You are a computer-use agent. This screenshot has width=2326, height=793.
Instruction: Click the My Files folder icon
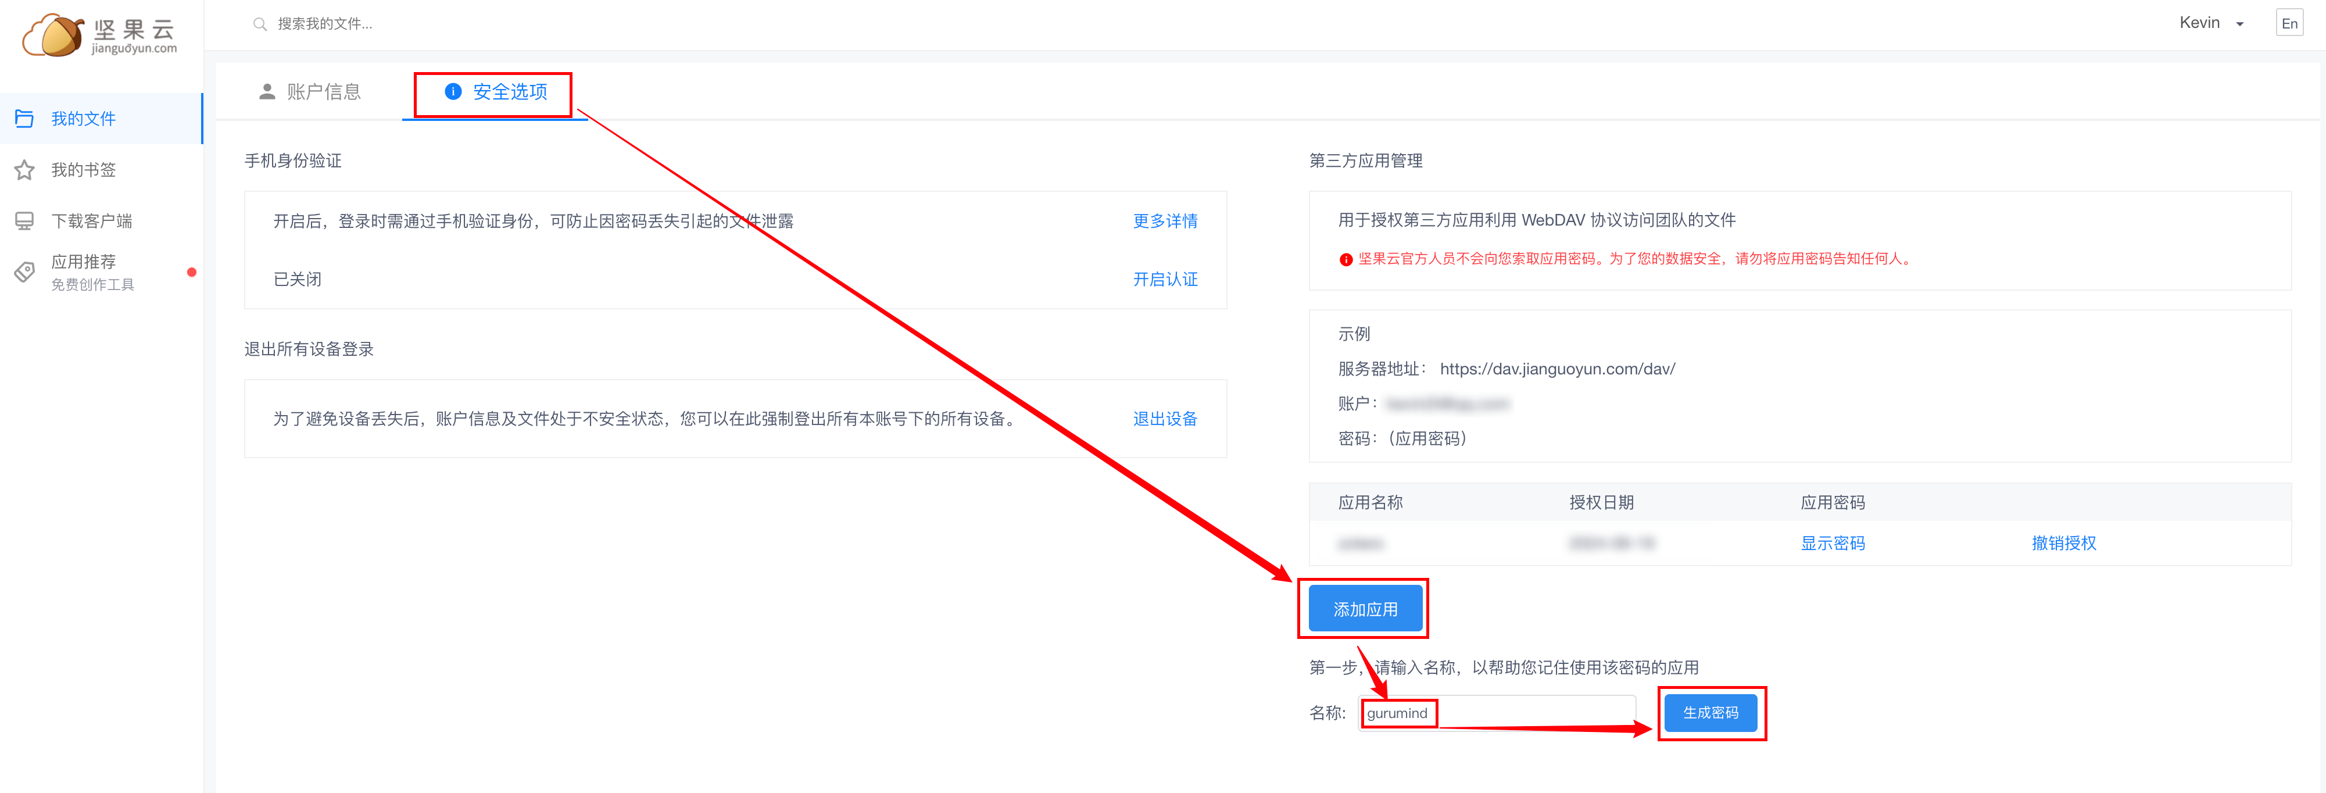(x=24, y=119)
